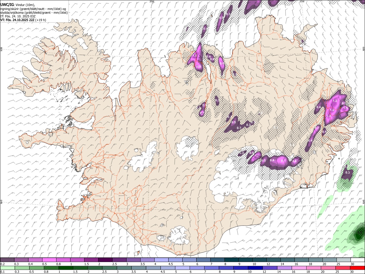
Task: Click the 'rigning/skúrir' legend description line
Action: coord(34,9)
